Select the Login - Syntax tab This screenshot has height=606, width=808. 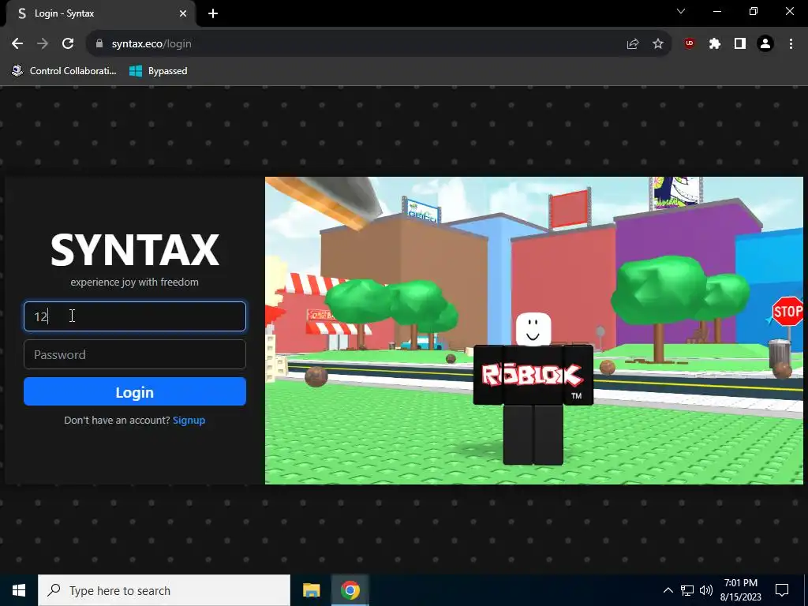point(101,13)
